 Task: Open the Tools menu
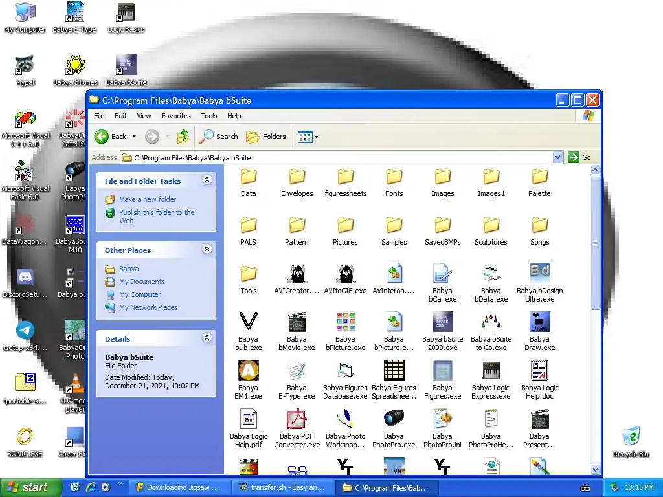209,116
